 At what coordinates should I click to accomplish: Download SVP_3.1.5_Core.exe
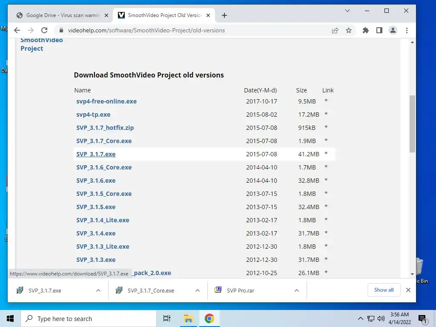[x=104, y=194]
